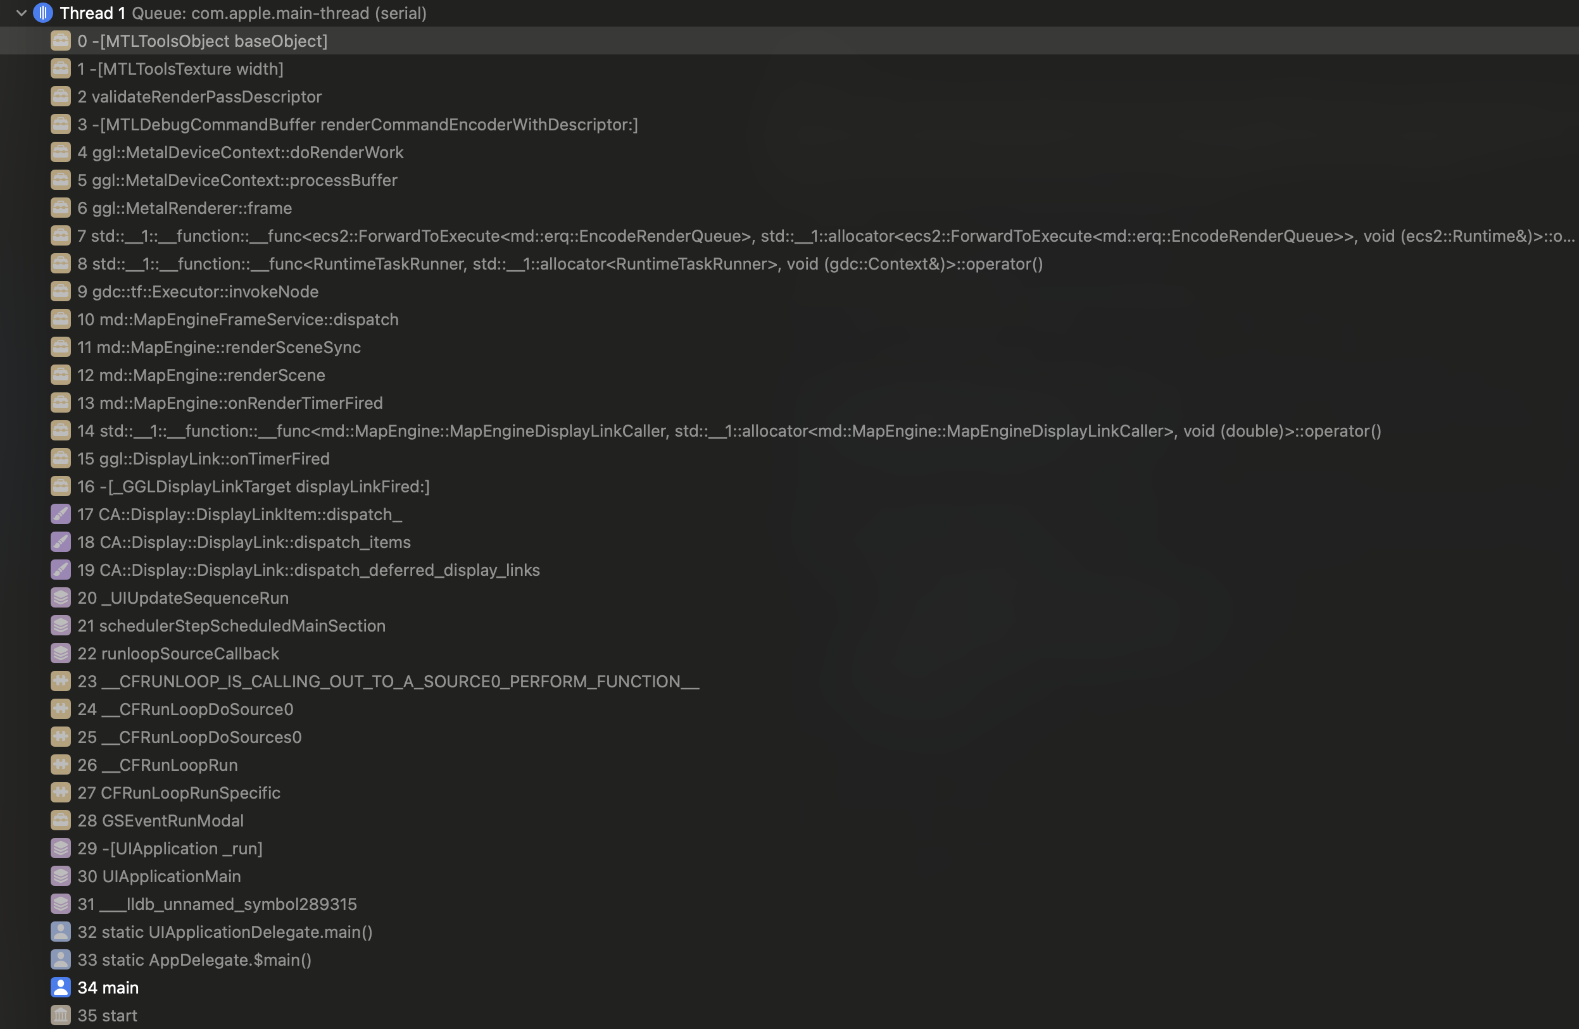
Task: Click the UIKit layers icon of frame 20 _UIUpdateSequenceRun
Action: tap(60, 597)
